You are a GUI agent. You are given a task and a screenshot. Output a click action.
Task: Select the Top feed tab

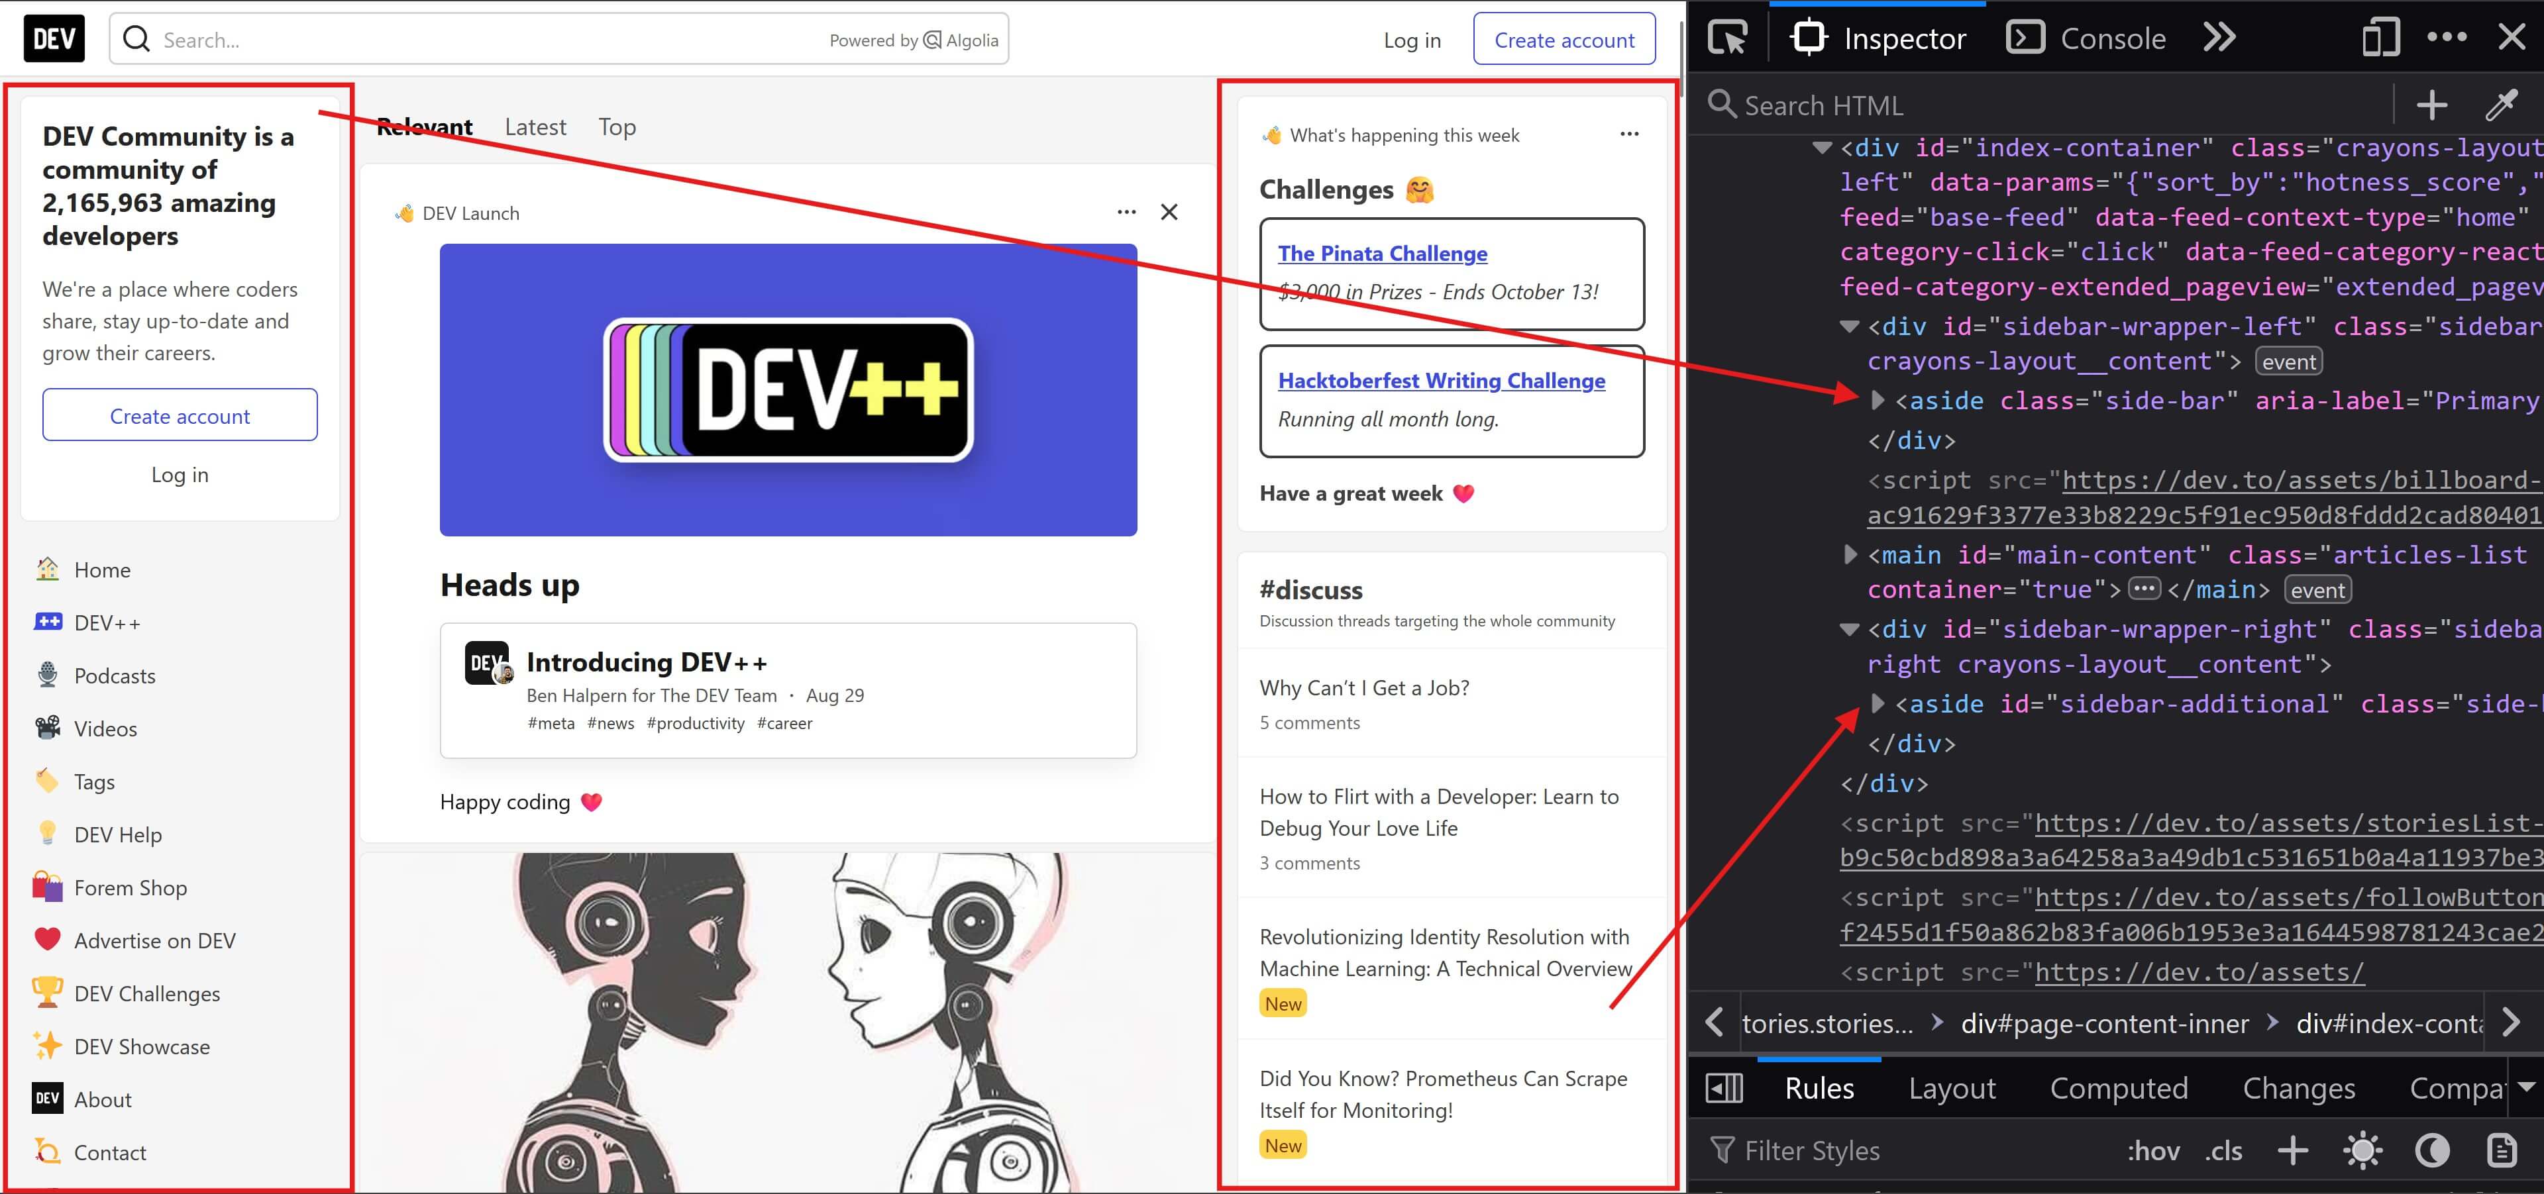coord(617,127)
